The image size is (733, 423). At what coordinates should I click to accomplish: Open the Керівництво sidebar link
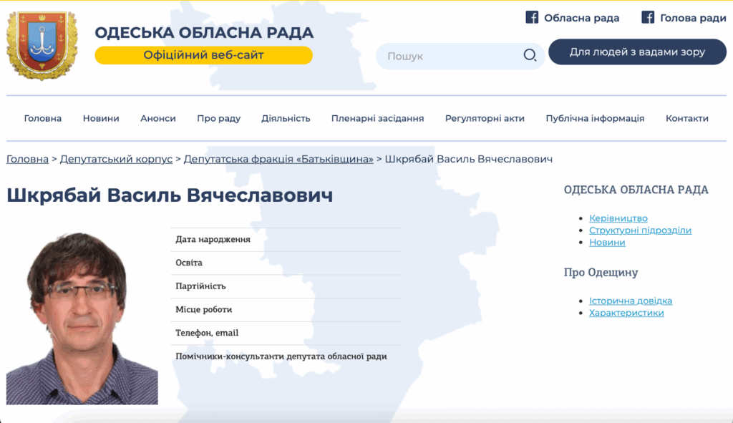(618, 218)
